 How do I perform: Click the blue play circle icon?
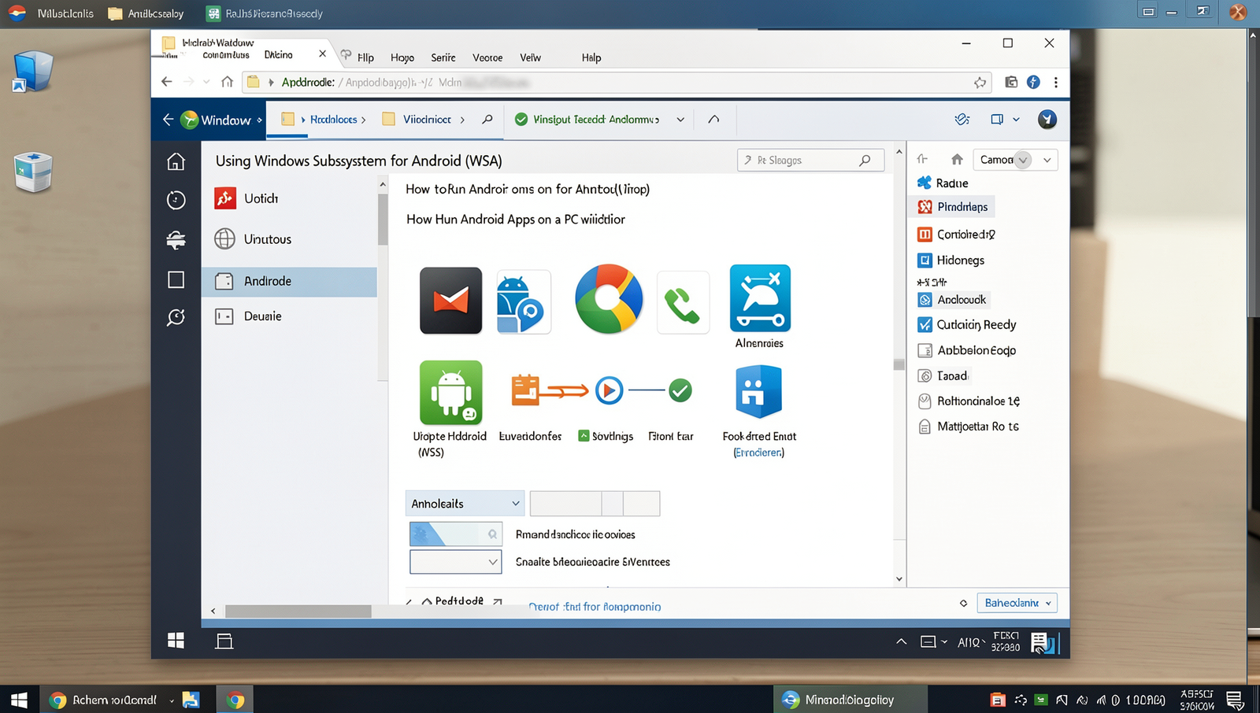coord(609,390)
